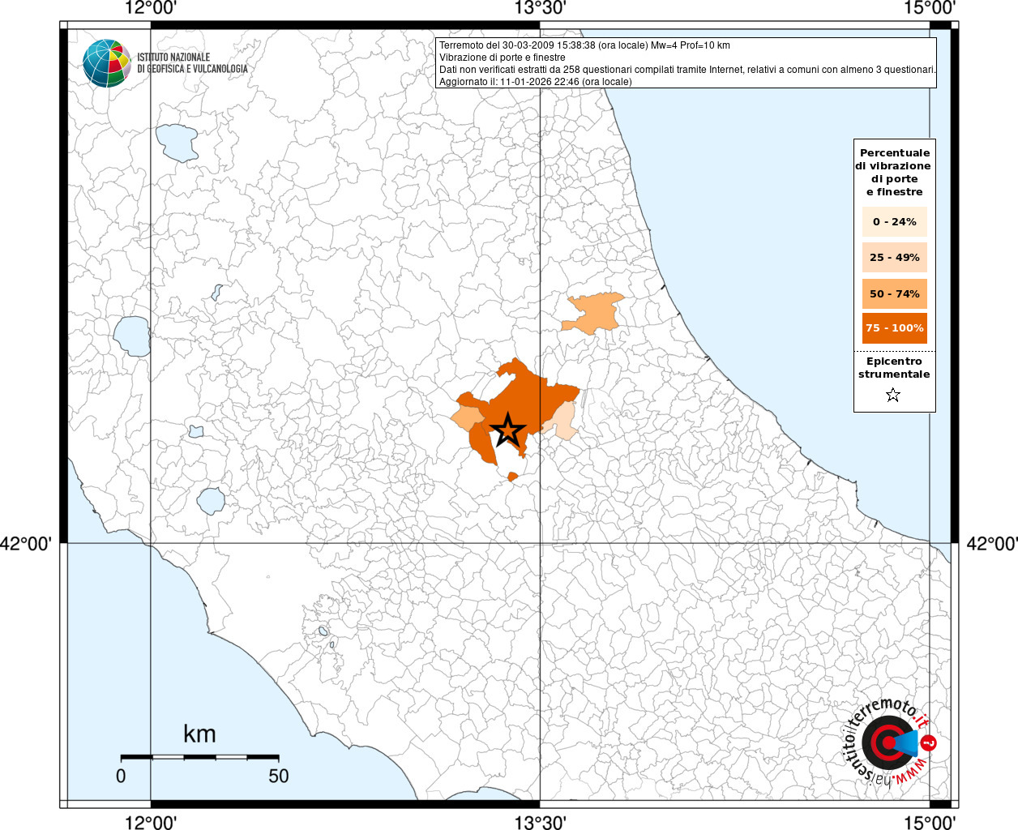Click the bottom 12°00' longitude label
1018x830 pixels.
point(151,822)
